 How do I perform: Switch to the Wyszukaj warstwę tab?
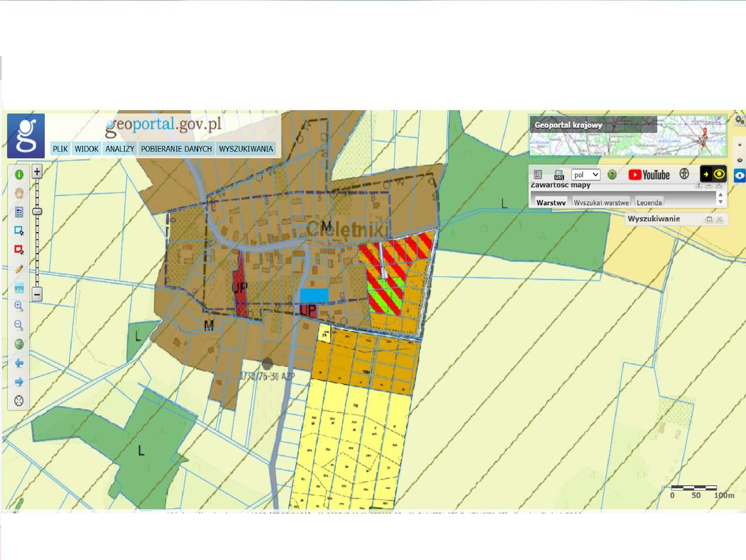coord(601,202)
